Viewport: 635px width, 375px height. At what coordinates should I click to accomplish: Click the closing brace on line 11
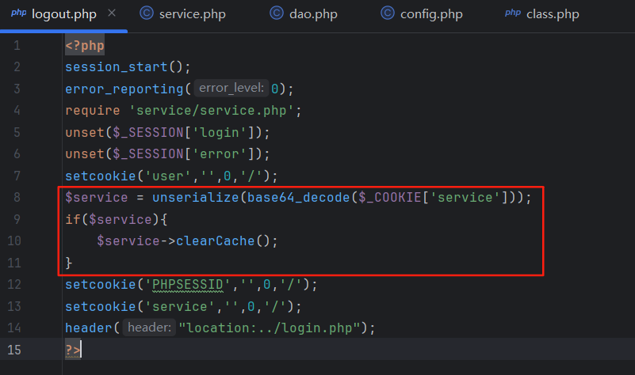69,263
